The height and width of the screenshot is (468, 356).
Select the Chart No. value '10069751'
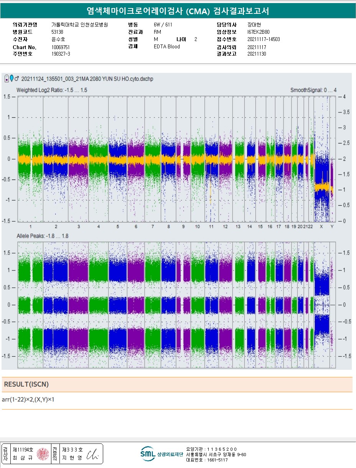click(x=60, y=47)
